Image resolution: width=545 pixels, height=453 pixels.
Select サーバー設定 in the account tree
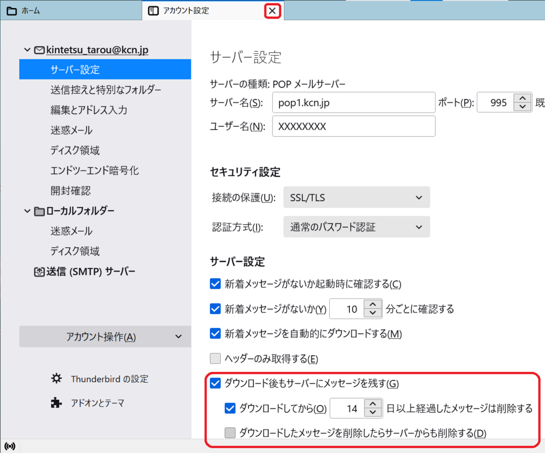[105, 70]
